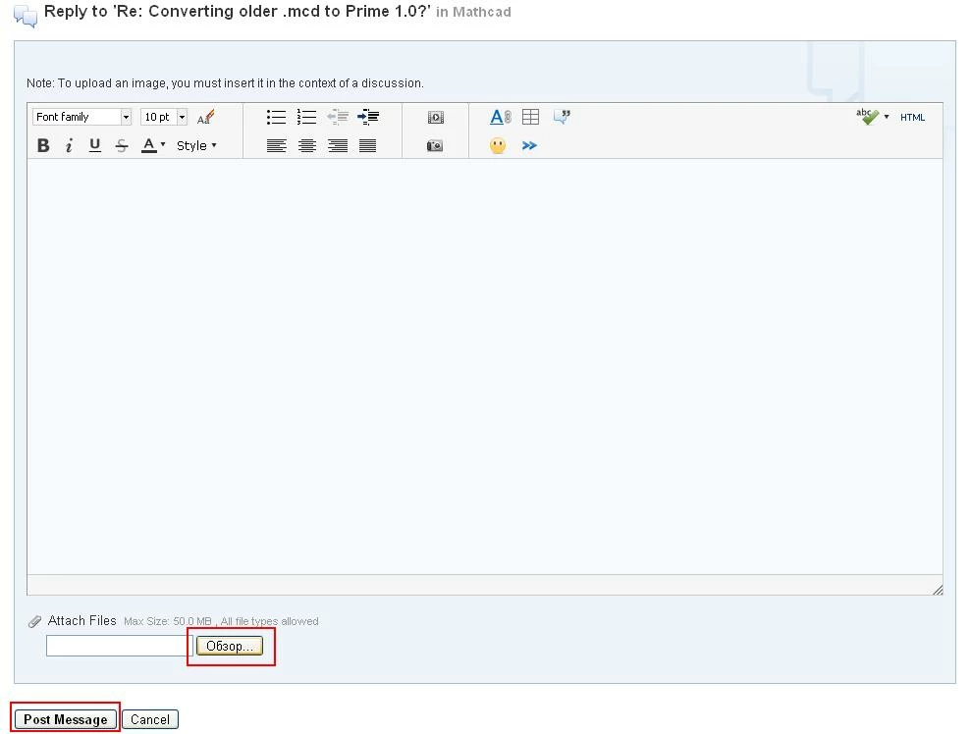The width and height of the screenshot is (971, 734).
Task: Toggle underline formatting
Action: point(95,145)
